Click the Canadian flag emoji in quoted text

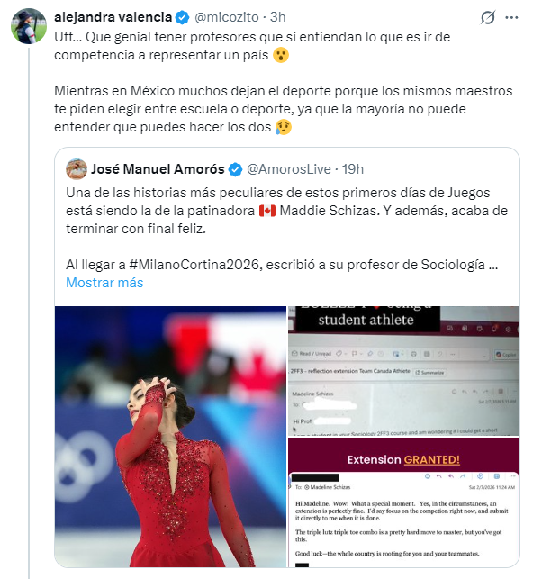[x=267, y=211]
